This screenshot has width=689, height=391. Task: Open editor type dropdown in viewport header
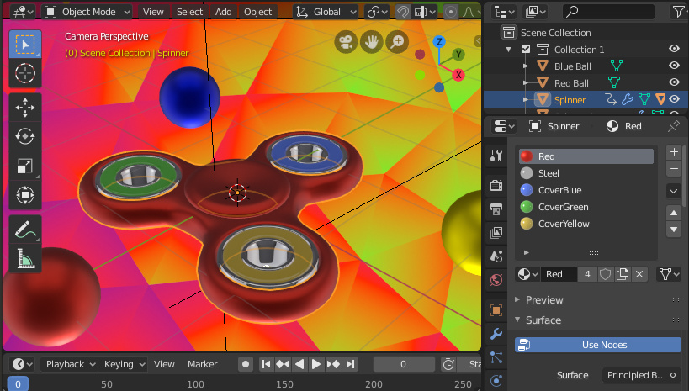tap(23, 12)
